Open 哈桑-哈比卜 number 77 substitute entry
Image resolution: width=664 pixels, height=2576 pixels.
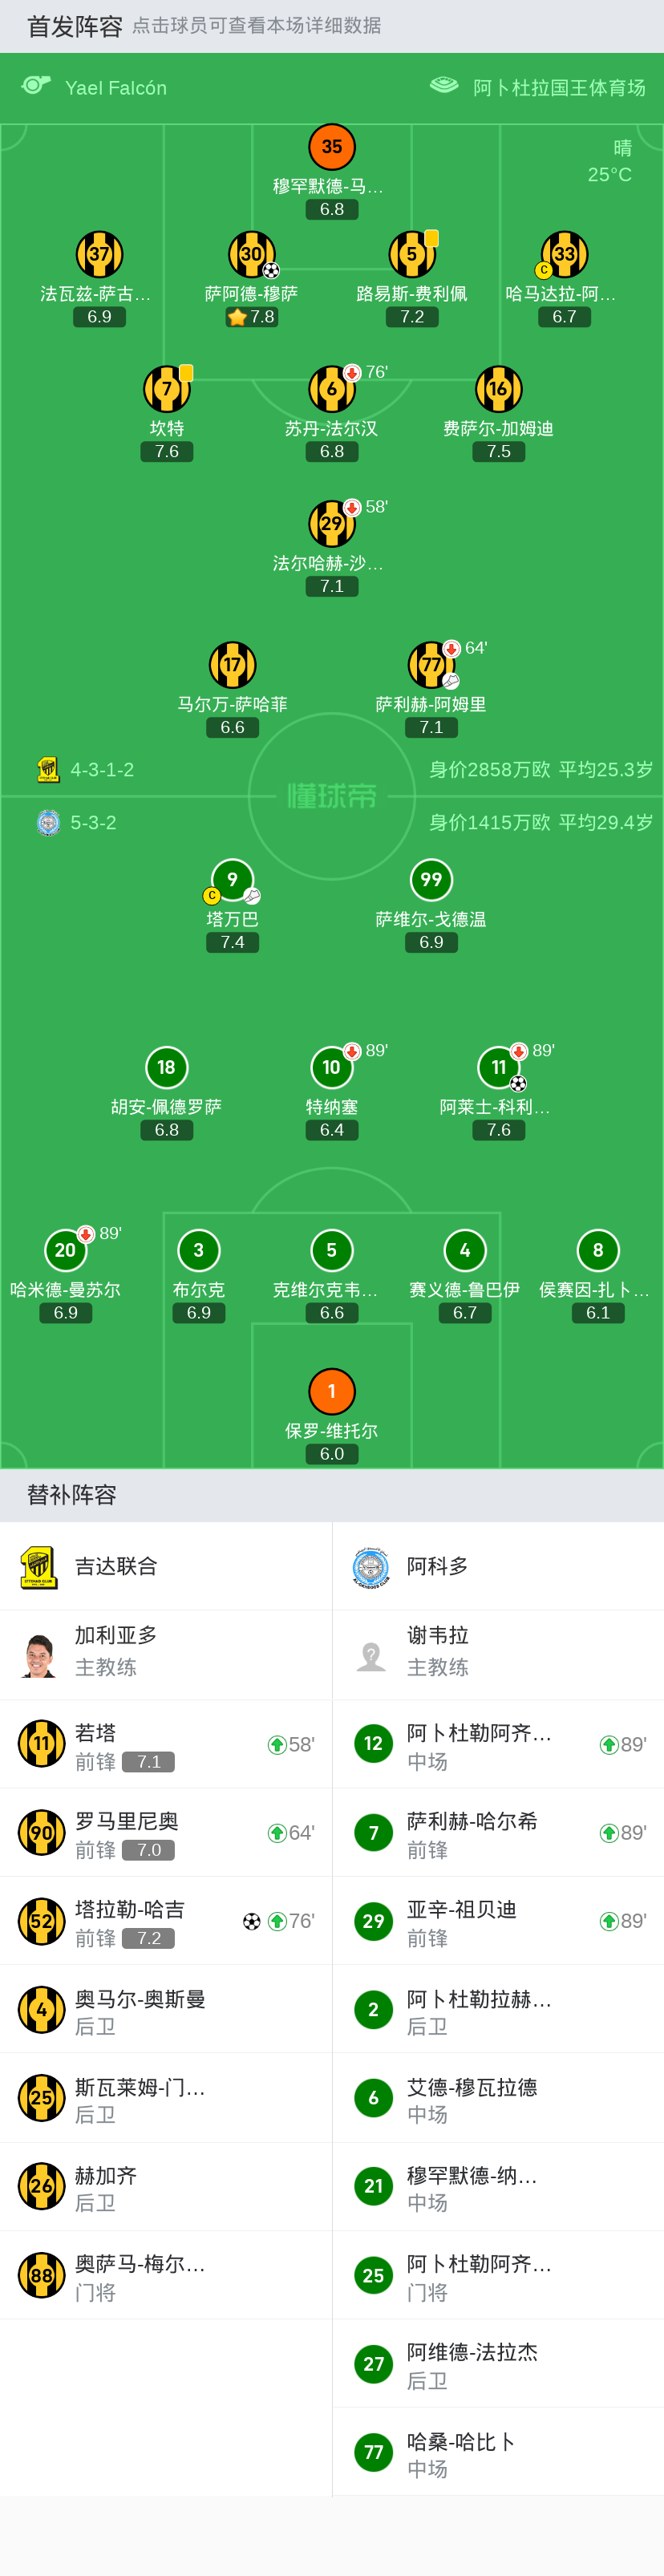coord(498,2452)
